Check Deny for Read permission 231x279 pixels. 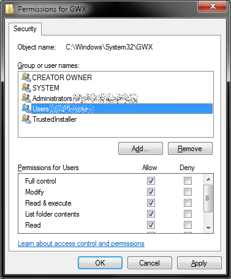pos(187,225)
